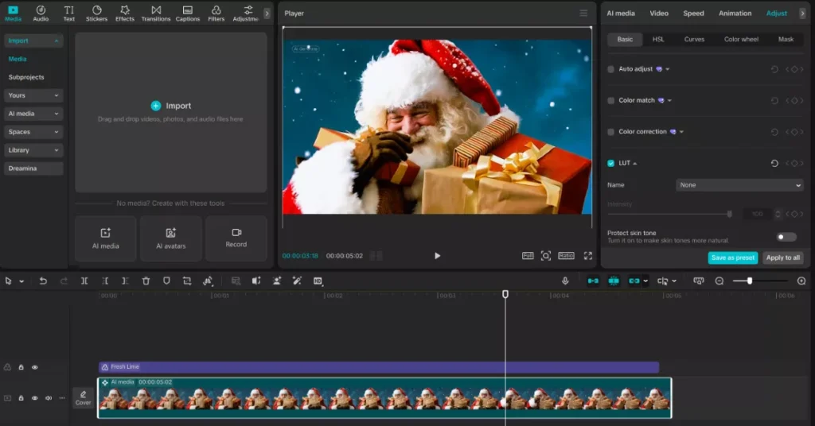Screen dimensions: 815x426
Task: Open the Curves sub-tab
Action: (x=694, y=39)
